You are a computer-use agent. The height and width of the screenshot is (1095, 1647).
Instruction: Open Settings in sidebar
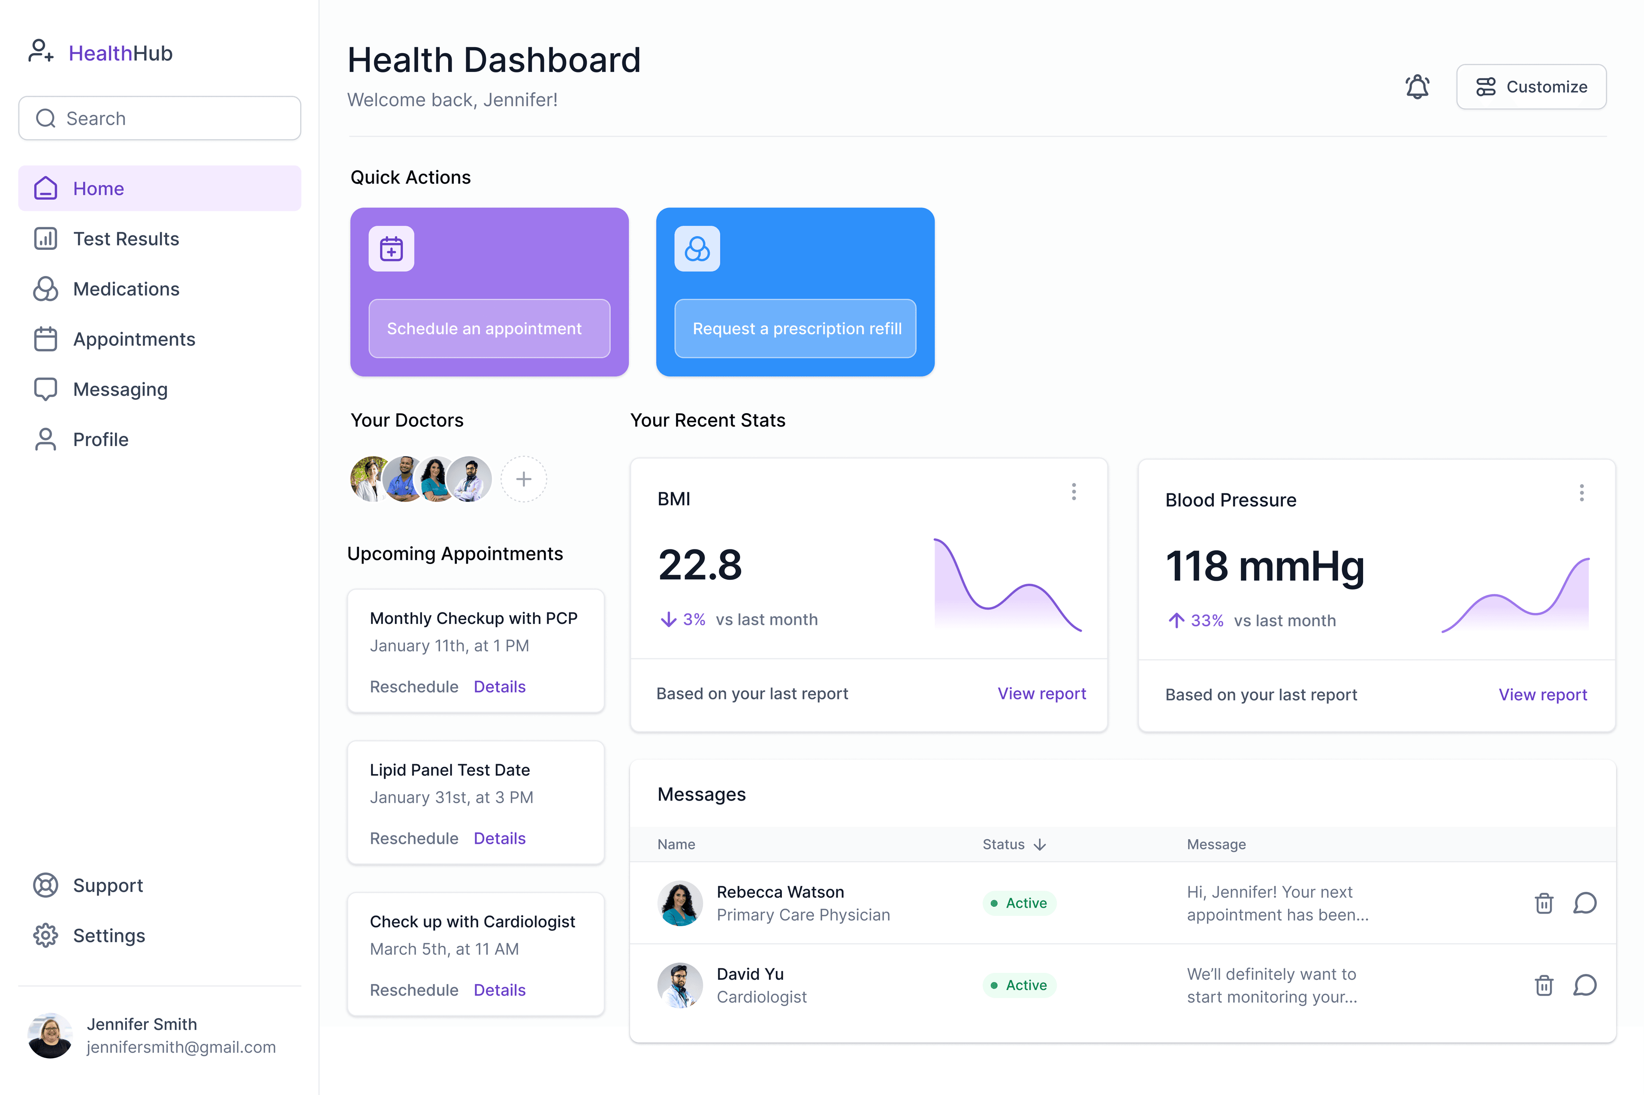tap(159, 935)
